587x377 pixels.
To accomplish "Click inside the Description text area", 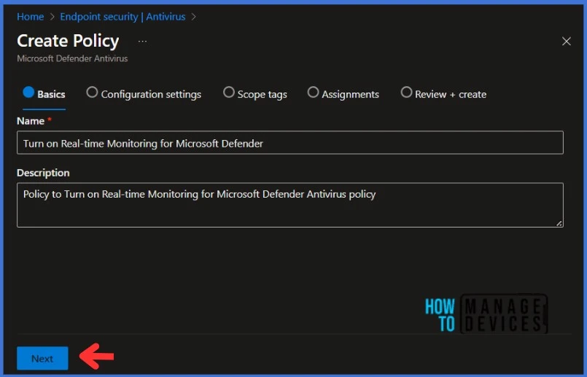I will tap(290, 205).
